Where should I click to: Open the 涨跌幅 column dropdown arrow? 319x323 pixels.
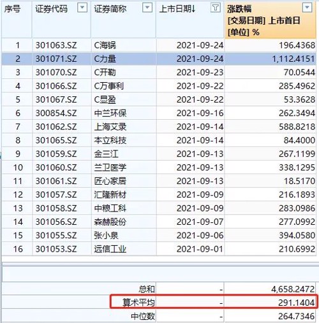point(308,8)
